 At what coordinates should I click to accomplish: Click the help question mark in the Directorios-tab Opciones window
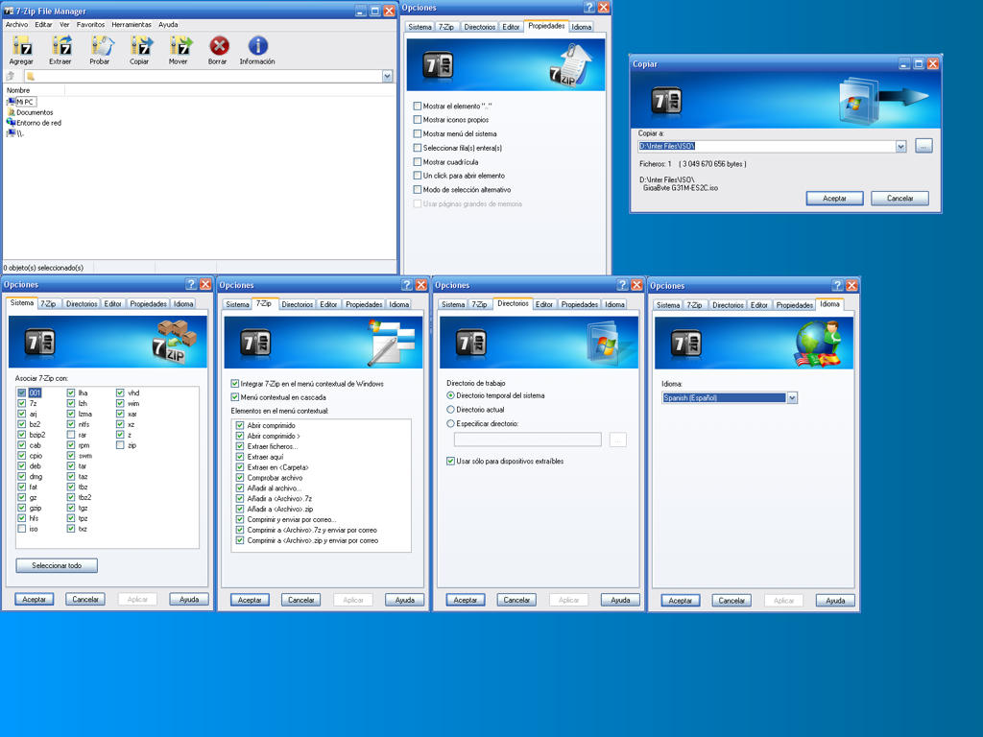click(x=622, y=285)
